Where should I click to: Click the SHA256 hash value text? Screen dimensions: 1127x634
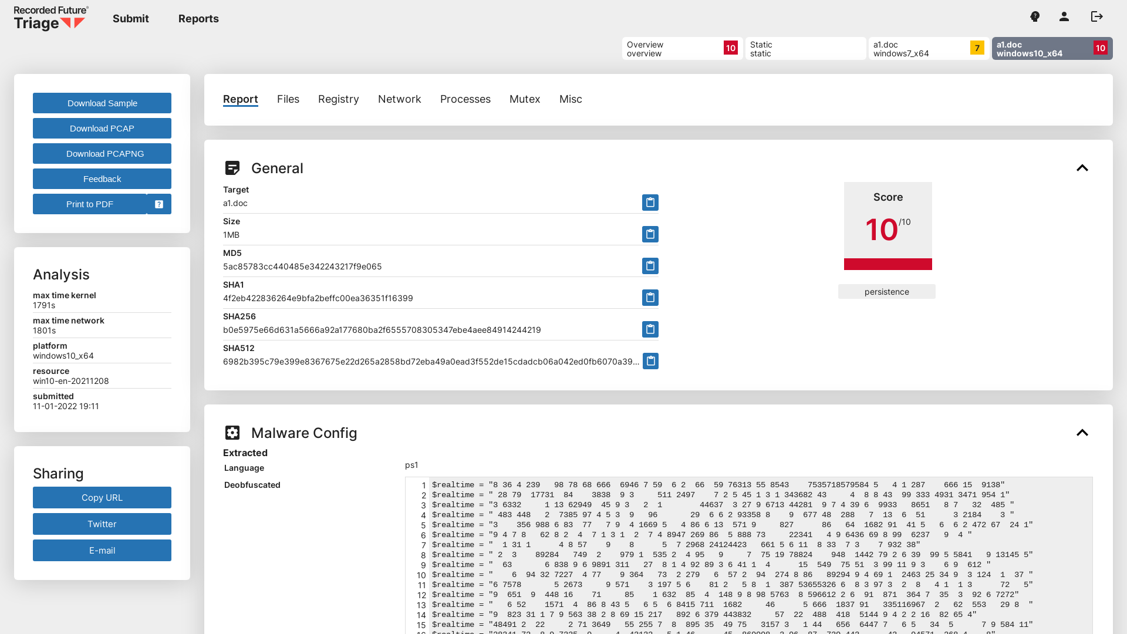point(382,330)
